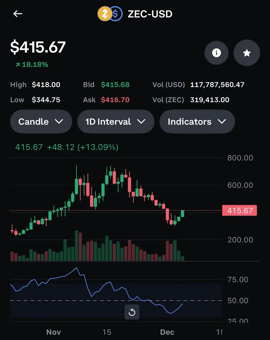Expand the Indicators dropdown
The width and height of the screenshot is (270, 340).
point(197,122)
